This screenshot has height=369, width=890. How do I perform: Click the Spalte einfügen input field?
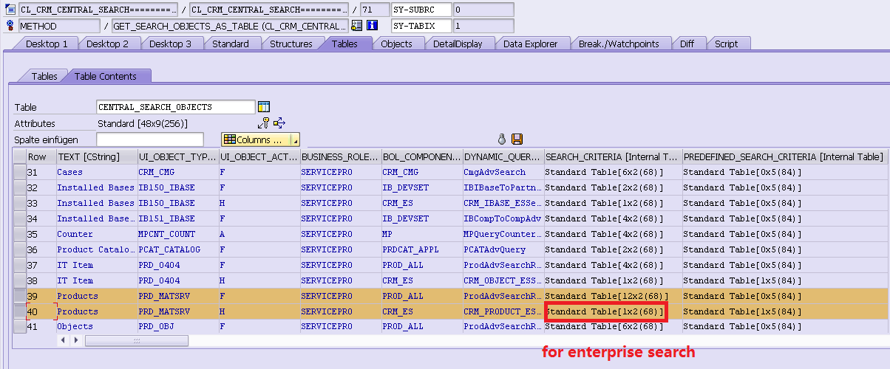(x=150, y=139)
